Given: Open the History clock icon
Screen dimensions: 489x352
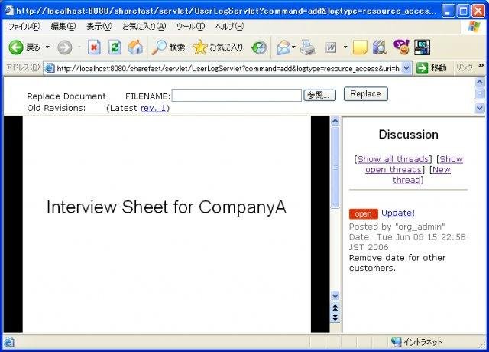Looking at the screenshot, I should [x=260, y=47].
